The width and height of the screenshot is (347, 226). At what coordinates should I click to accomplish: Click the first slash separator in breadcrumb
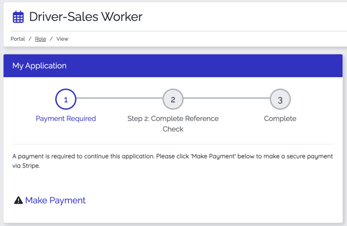tap(30, 39)
